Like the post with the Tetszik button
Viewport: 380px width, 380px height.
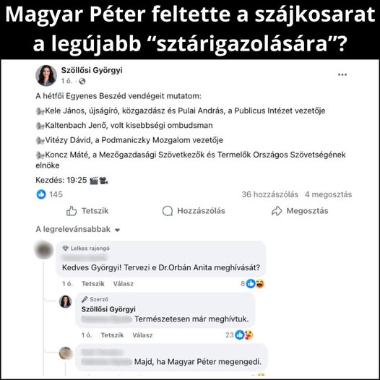87,211
